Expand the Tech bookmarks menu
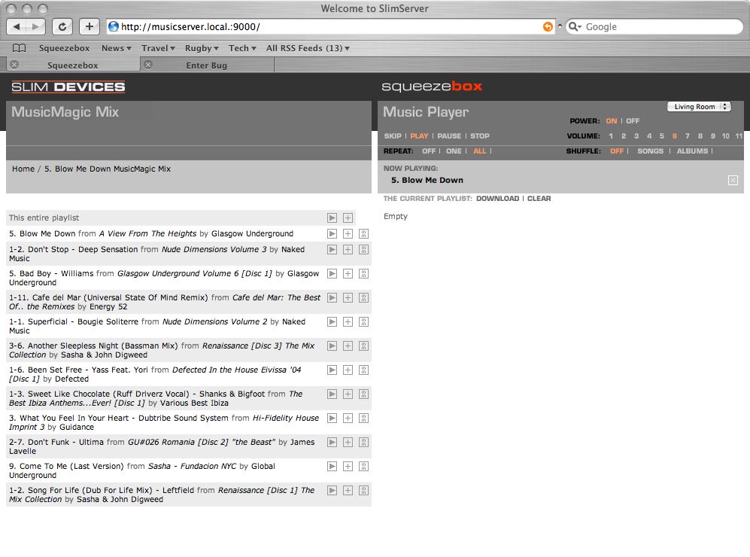Image resolution: width=750 pixels, height=557 pixels. click(242, 48)
